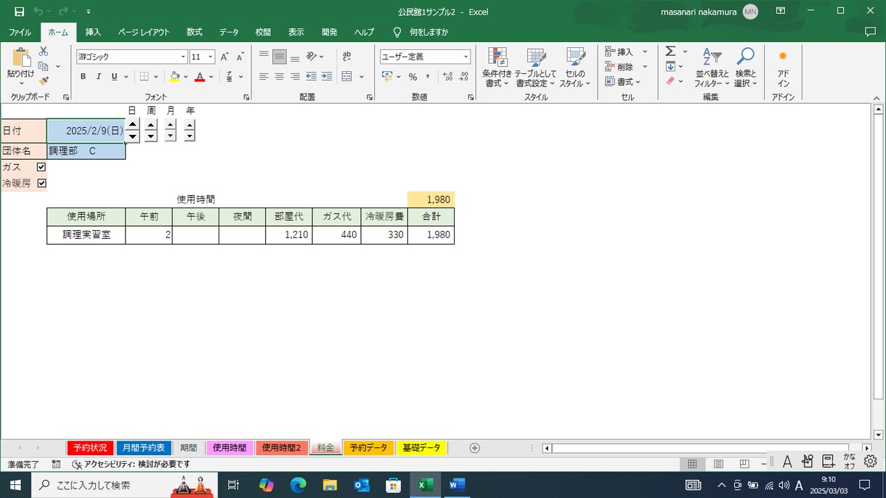Save the workbook with the floppy icon

(19, 12)
